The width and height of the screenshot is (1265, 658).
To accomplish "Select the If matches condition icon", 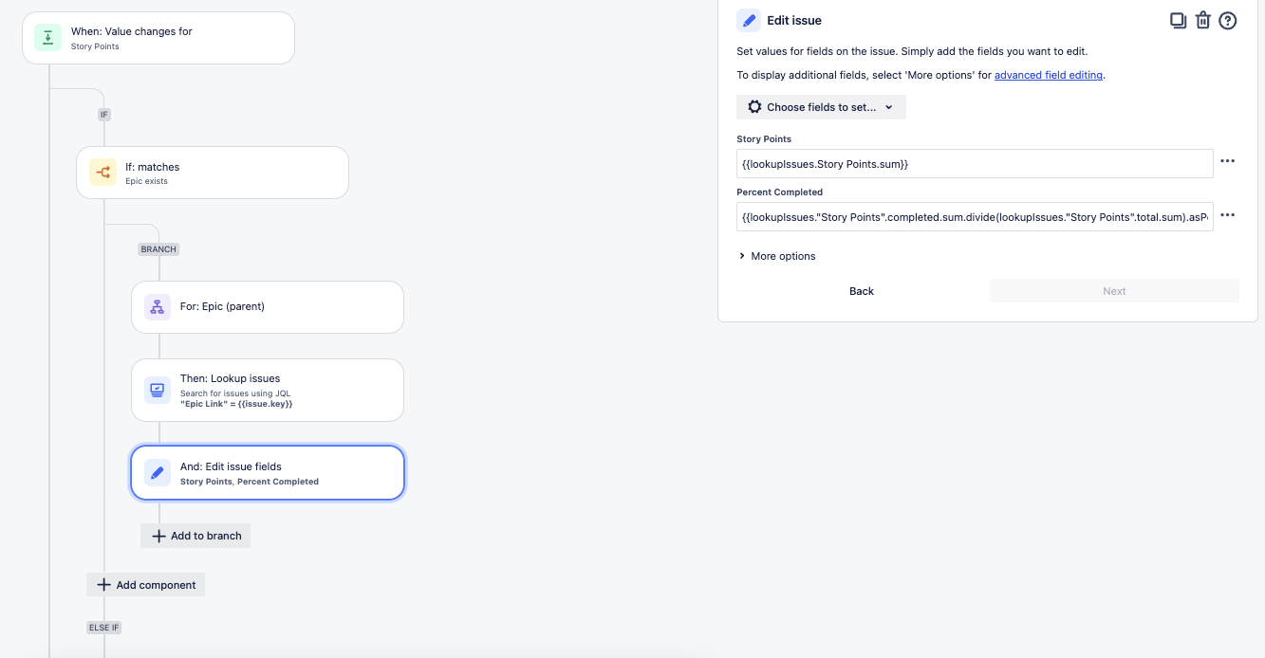I will [102, 173].
